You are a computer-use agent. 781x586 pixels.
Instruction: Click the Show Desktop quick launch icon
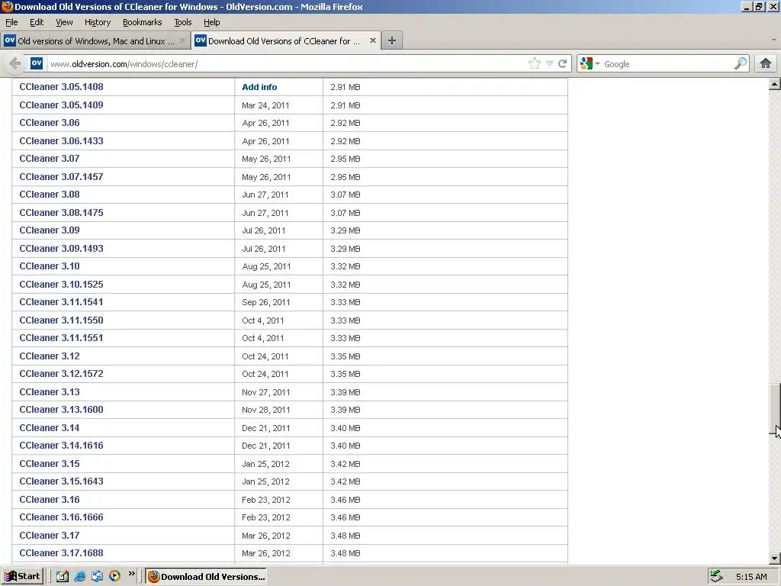(63, 577)
